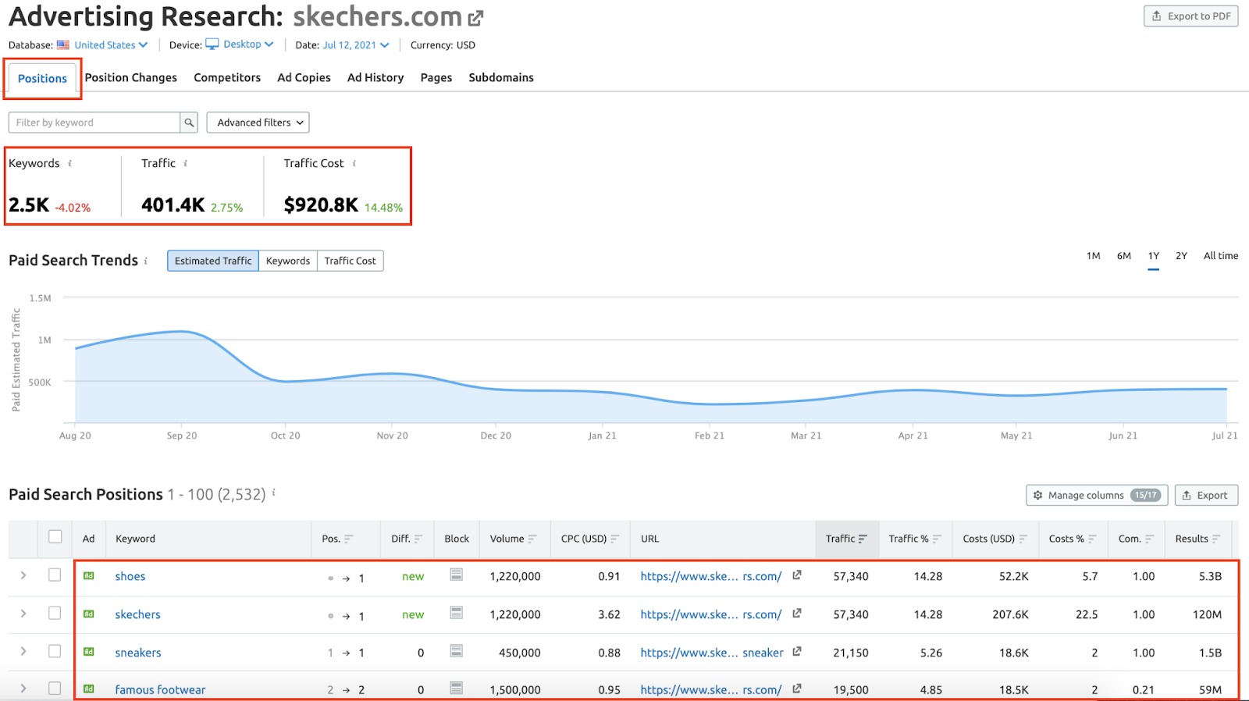Sort by the Traffic column sort icon
Image resolution: width=1249 pixels, height=701 pixels.
(x=863, y=539)
